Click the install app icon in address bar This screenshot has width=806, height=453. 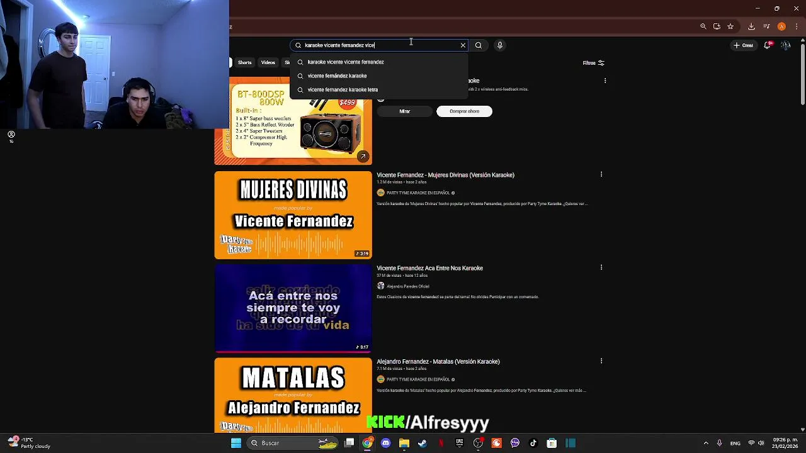point(717,26)
